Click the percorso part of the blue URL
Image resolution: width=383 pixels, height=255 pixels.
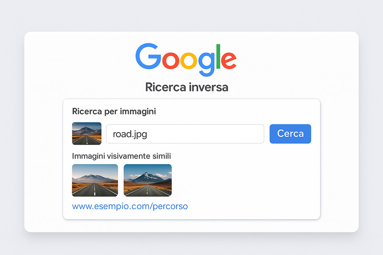coord(170,207)
